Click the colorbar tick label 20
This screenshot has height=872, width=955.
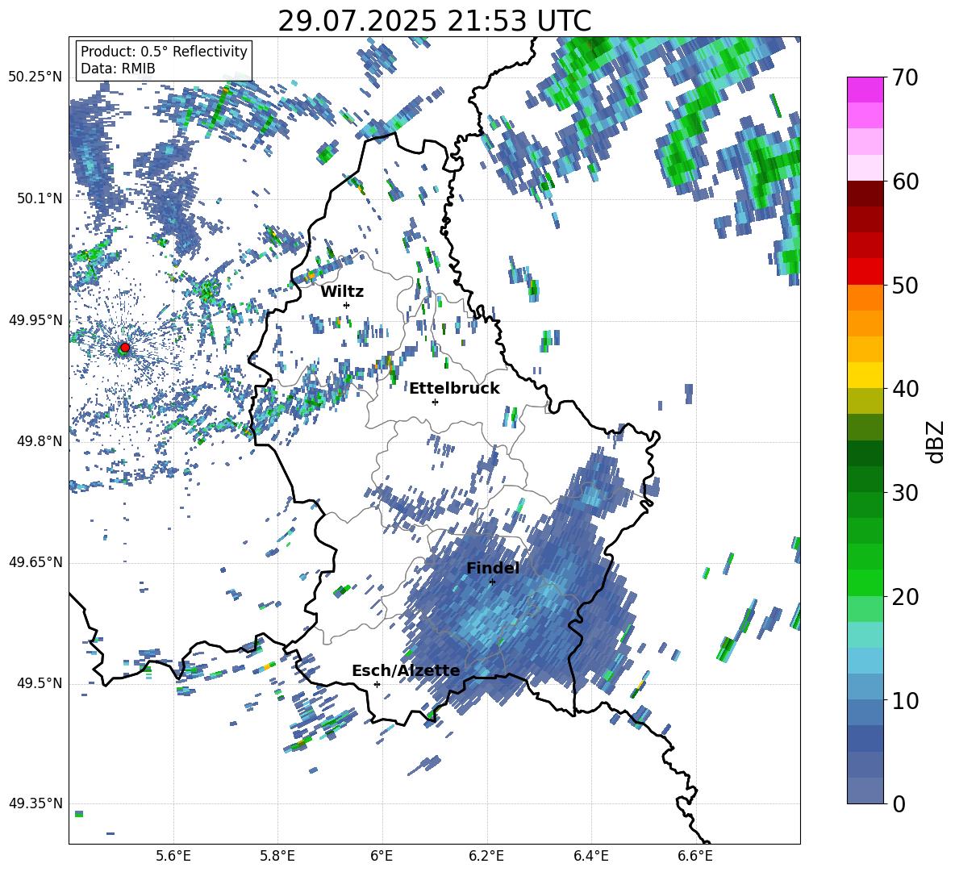[905, 596]
